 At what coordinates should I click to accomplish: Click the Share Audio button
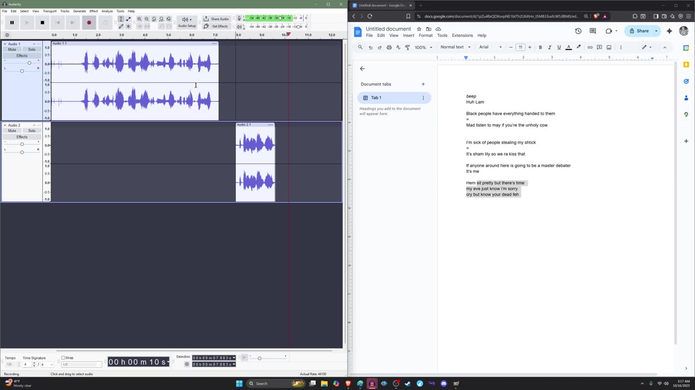pyautogui.click(x=216, y=19)
